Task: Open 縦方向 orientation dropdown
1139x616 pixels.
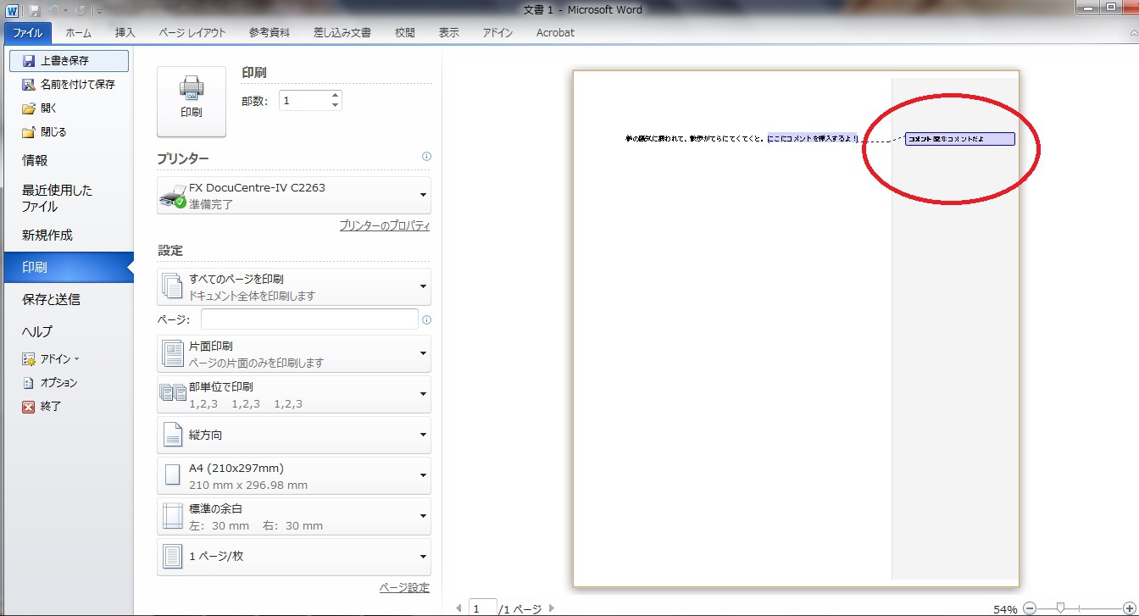Action: click(294, 435)
